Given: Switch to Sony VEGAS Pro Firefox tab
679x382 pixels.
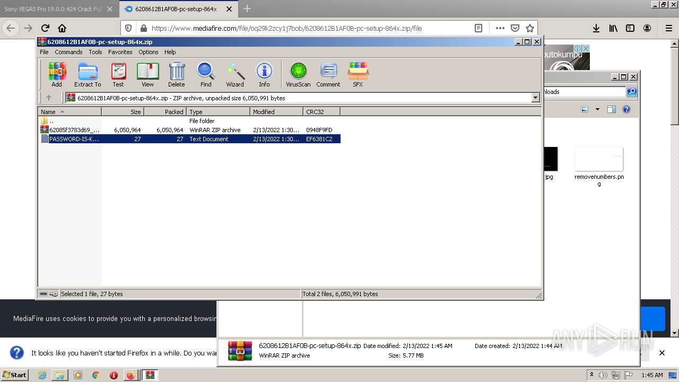Looking at the screenshot, I should coord(58,9).
